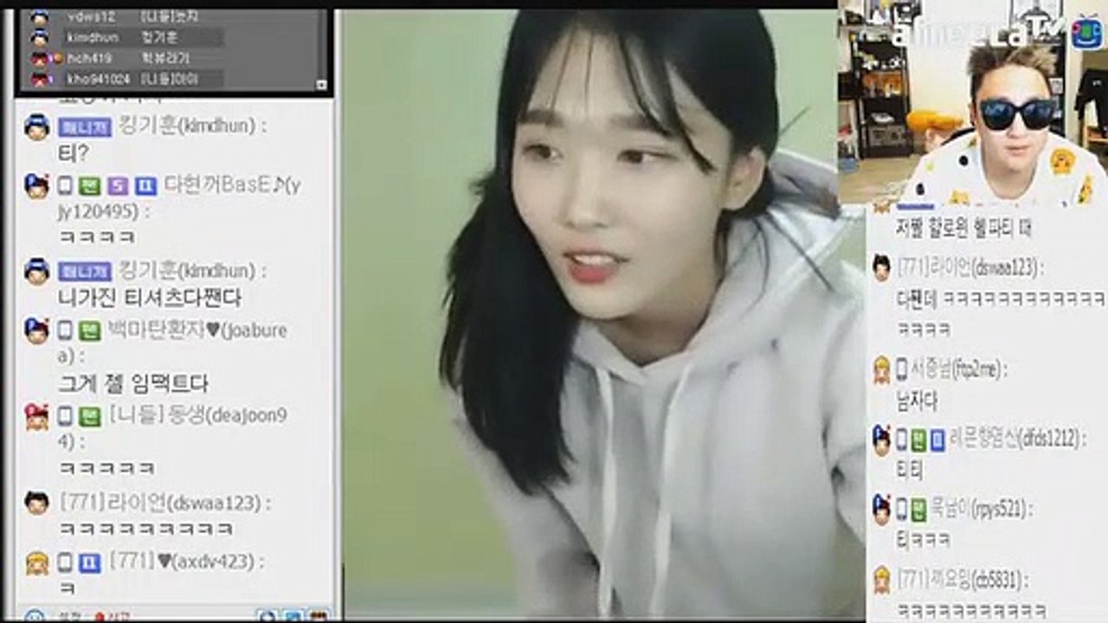Click the purple S badge of yjy120495

(x=118, y=185)
